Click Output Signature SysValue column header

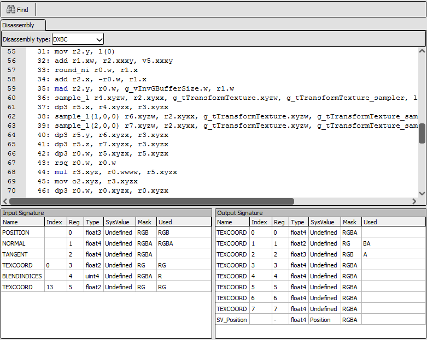coord(325,222)
